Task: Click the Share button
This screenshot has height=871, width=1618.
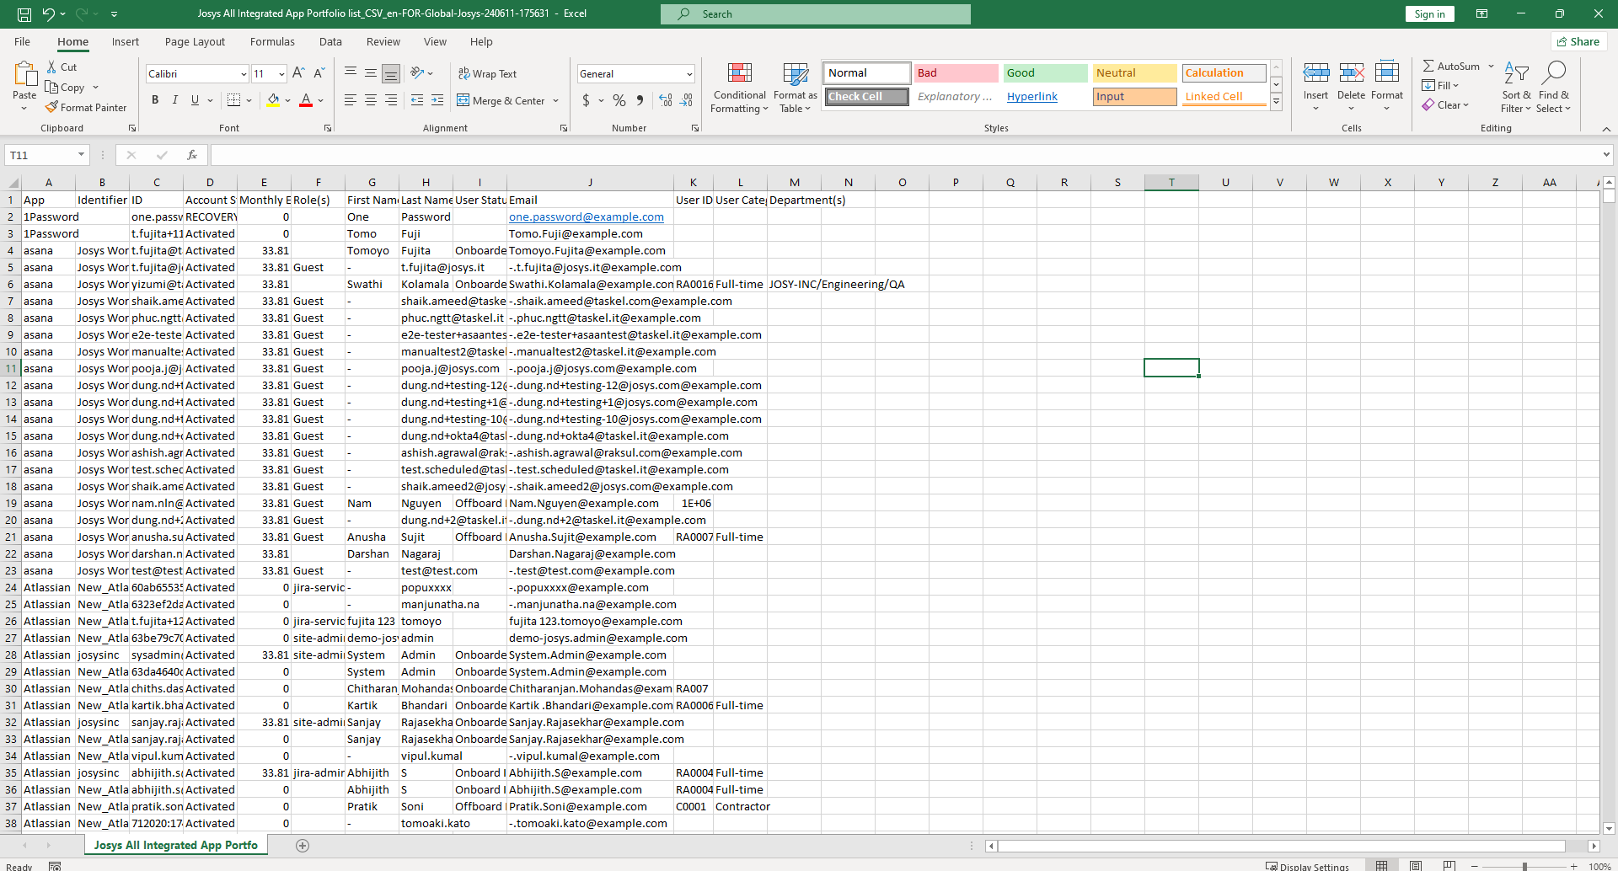Action: [x=1578, y=42]
